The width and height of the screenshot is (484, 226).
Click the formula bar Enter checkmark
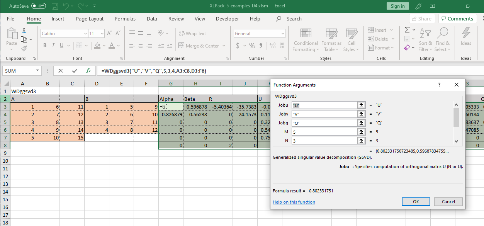click(74, 71)
